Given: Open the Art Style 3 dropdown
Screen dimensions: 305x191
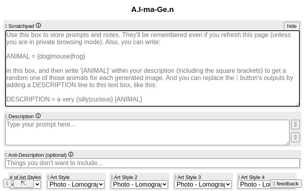Looking at the screenshot, I should click(203, 184).
